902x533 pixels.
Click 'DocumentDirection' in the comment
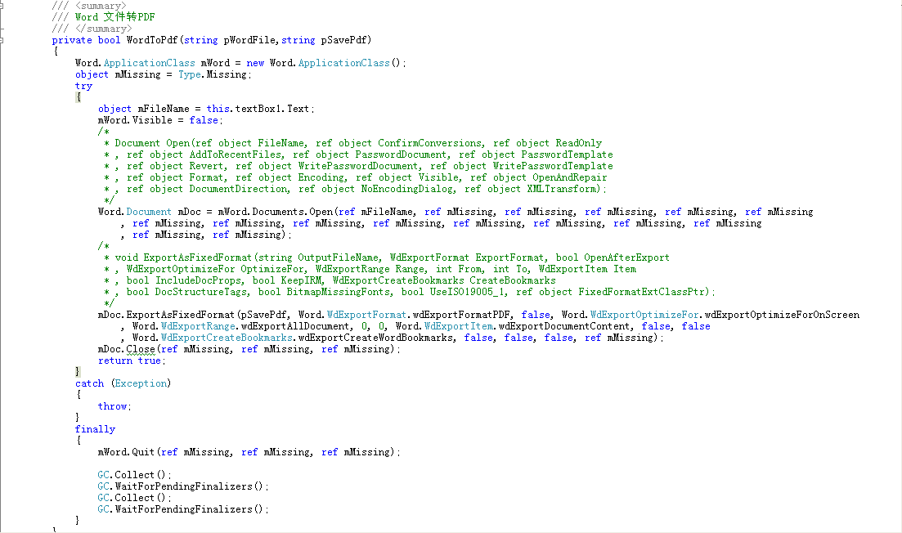[x=239, y=189]
